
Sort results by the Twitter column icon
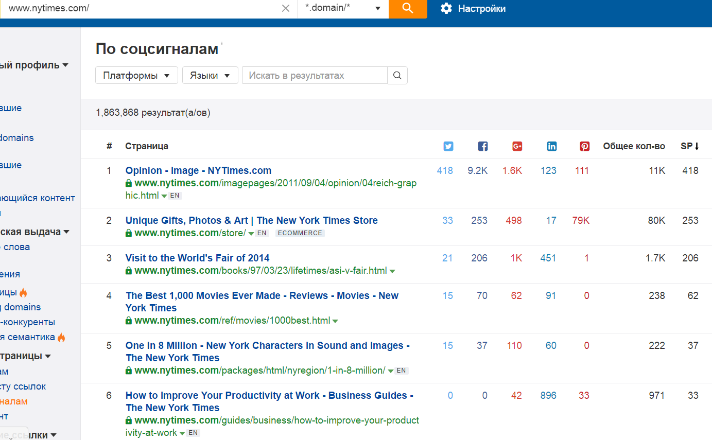[x=448, y=146]
